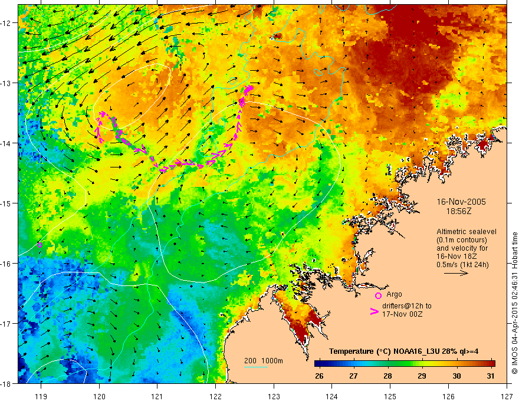519x401 pixels.
Task: Click the temperature color bar
Action: pyautogui.click(x=405, y=363)
